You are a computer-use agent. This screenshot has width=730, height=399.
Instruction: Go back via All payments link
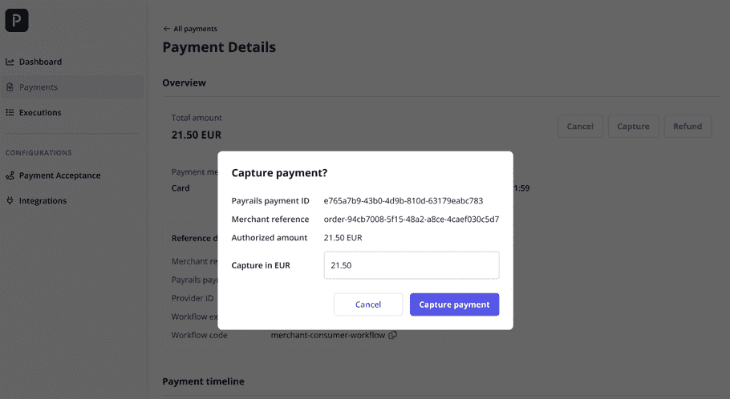click(x=195, y=29)
